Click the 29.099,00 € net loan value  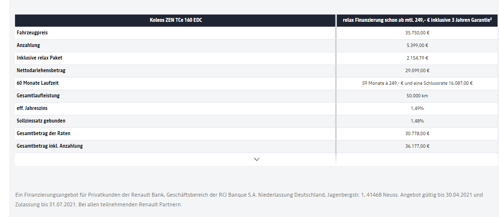click(418, 70)
